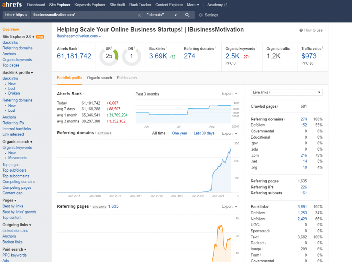Screen dimensions: 352x262
Task: Select All time range
Action: 159,133
